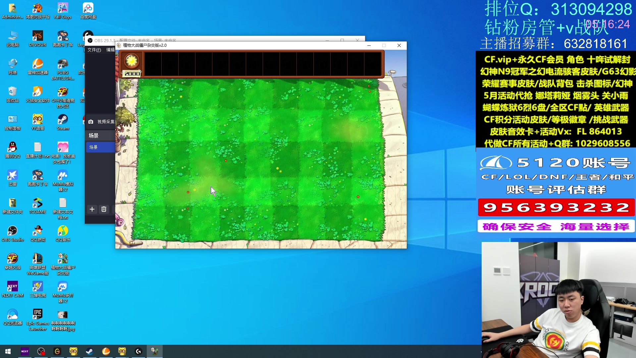Launch the 完蛋！我被美女包围了! desktop shortcut
Screen dimensions: 636x358
tap(63, 153)
